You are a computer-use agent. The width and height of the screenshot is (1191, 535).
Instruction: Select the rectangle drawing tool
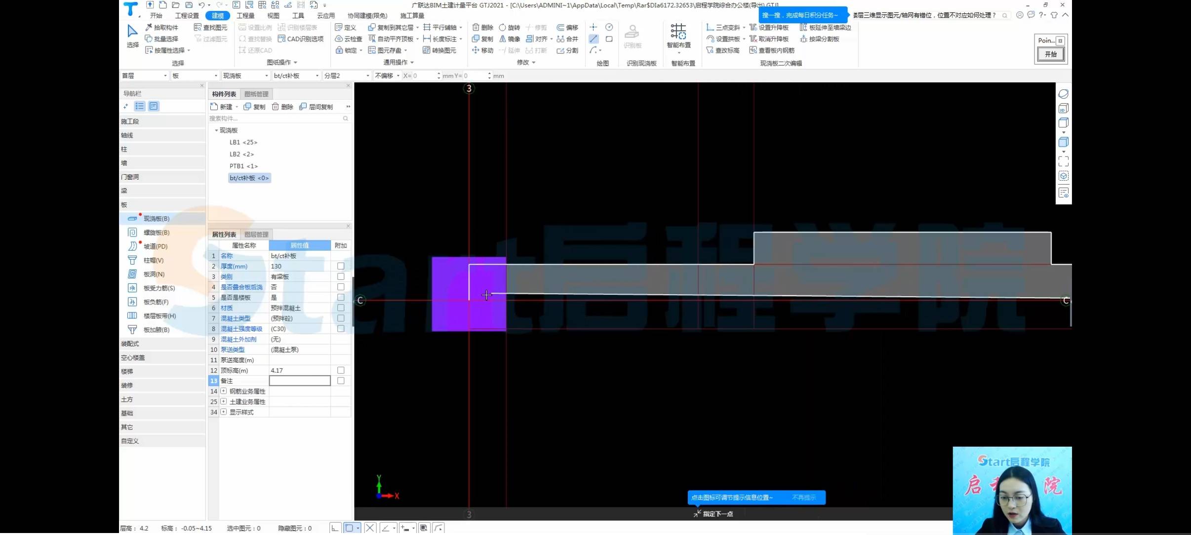point(609,38)
